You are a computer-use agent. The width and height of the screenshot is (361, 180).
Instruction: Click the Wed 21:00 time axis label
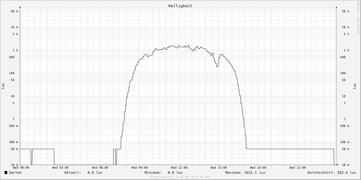coord(298,168)
